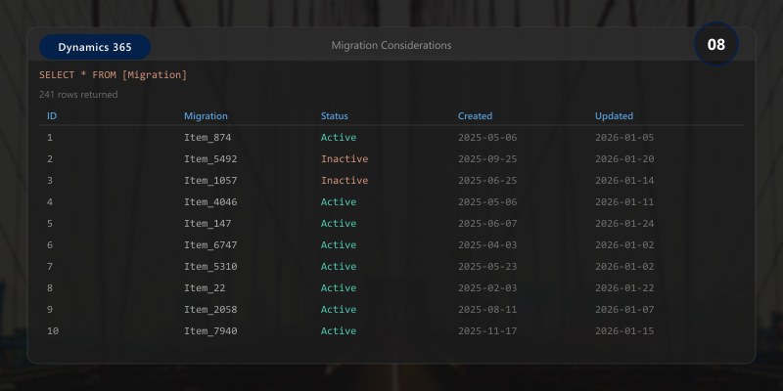Select created date 2025-08-11
783x391 pixels.
(x=487, y=309)
